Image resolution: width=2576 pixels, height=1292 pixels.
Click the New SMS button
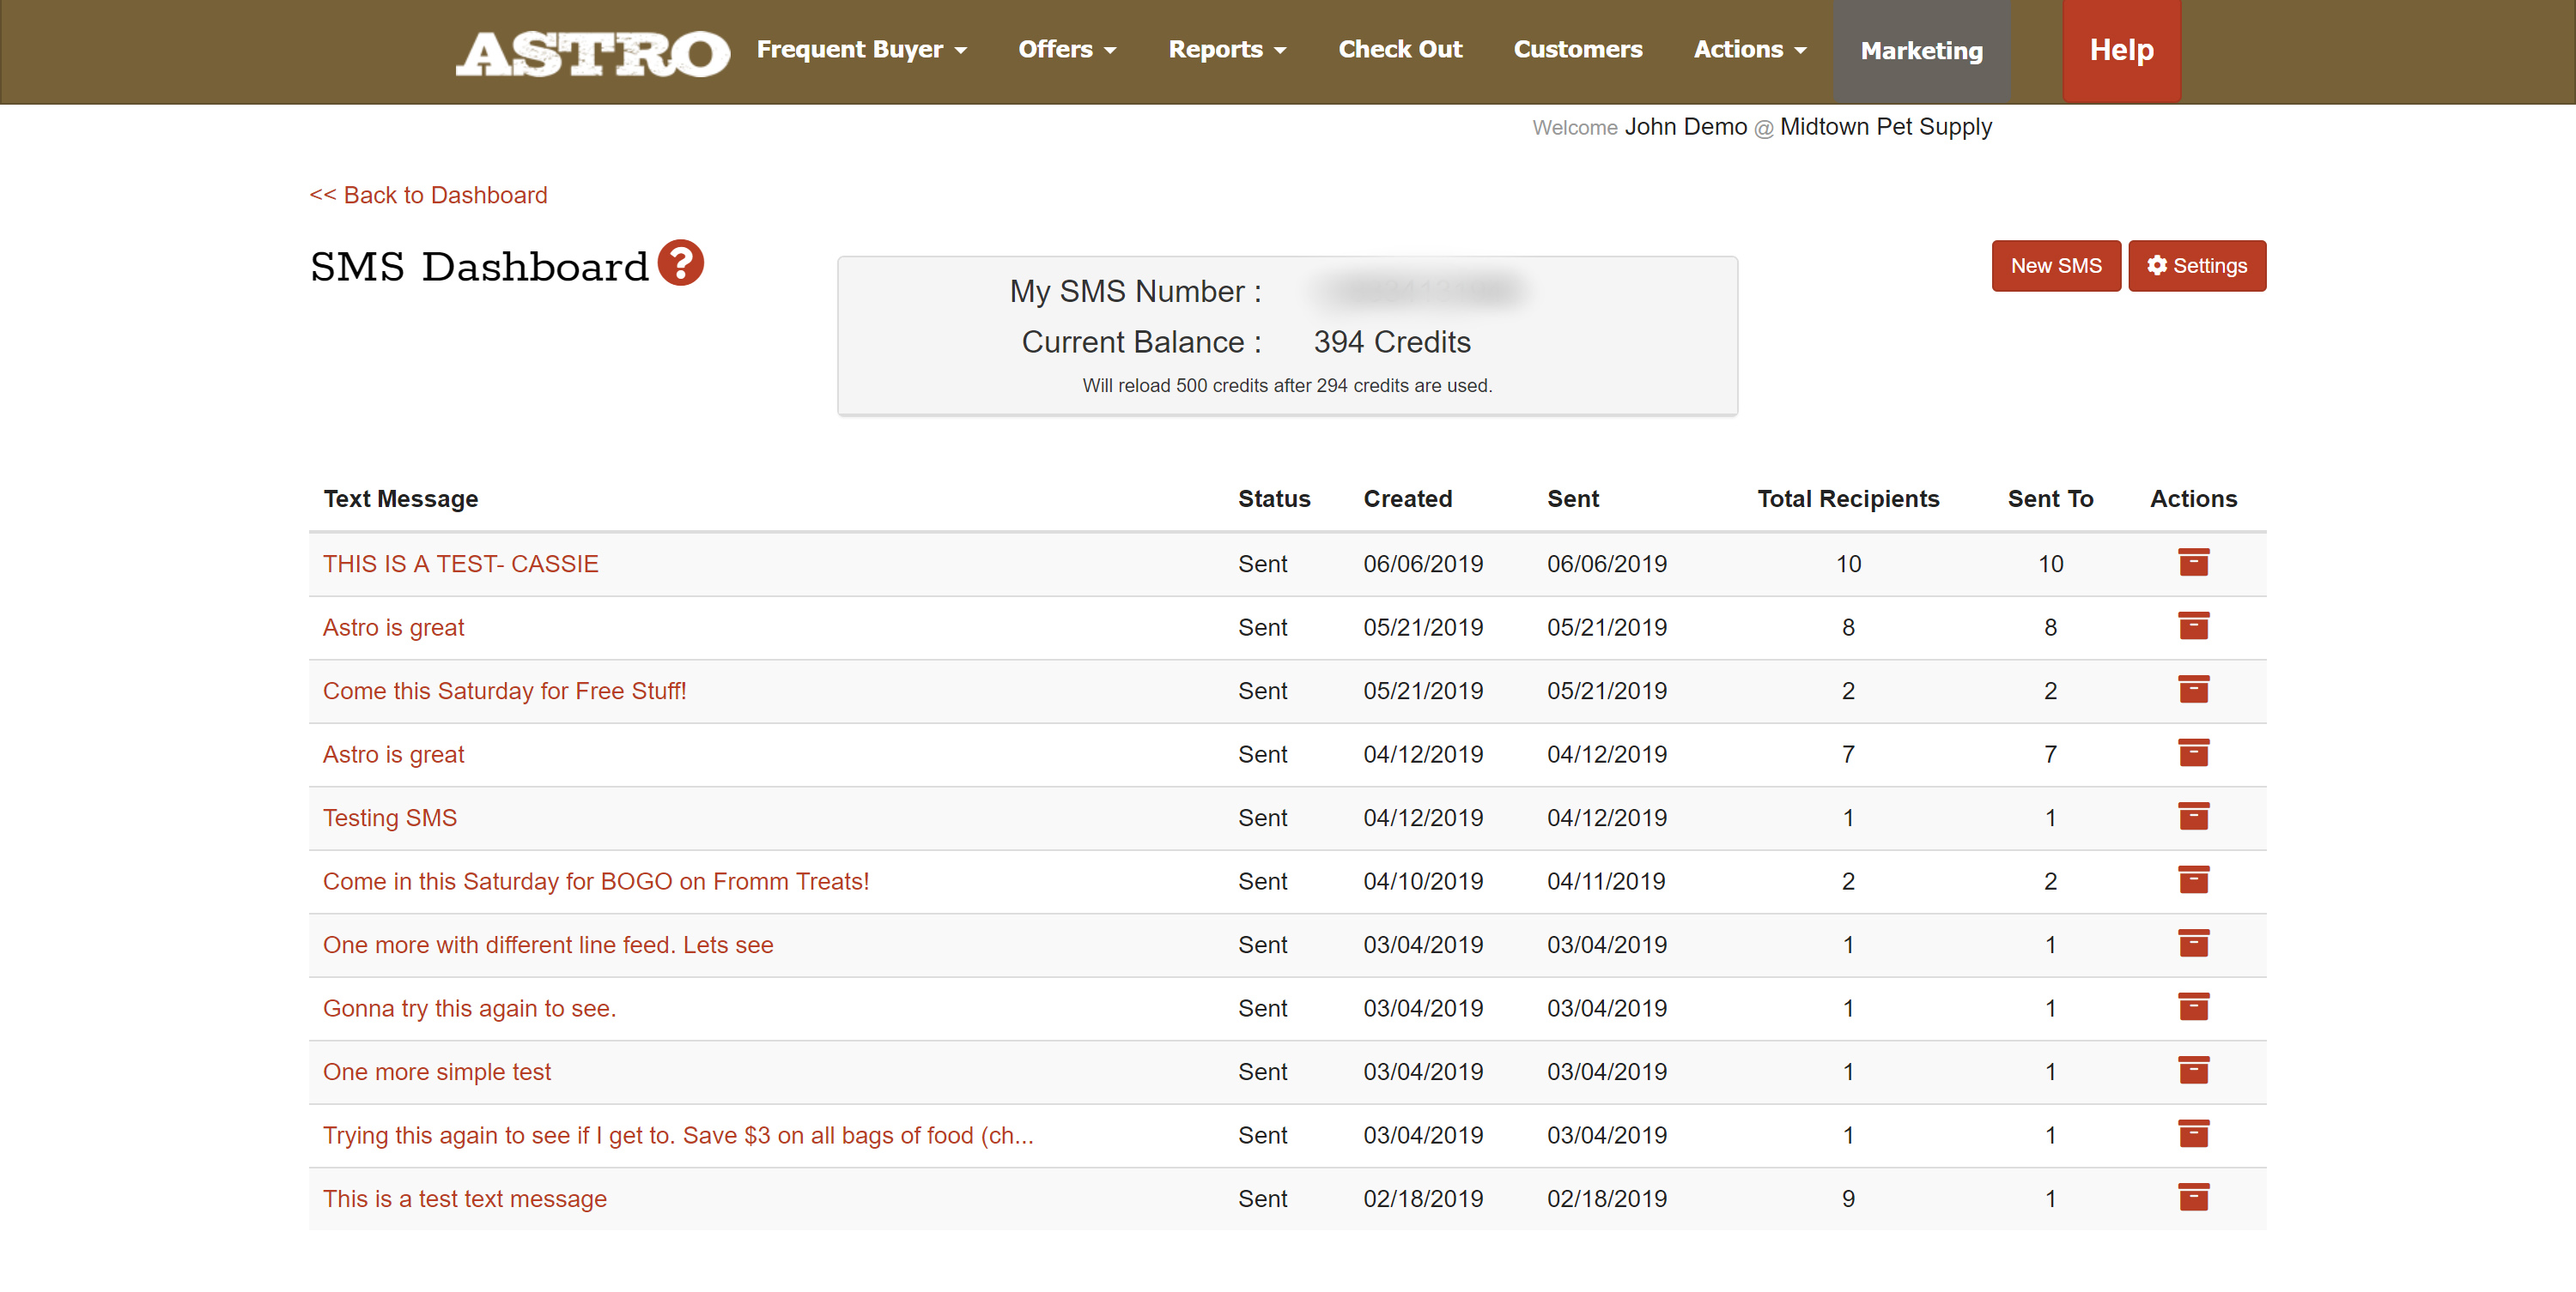tap(2055, 266)
